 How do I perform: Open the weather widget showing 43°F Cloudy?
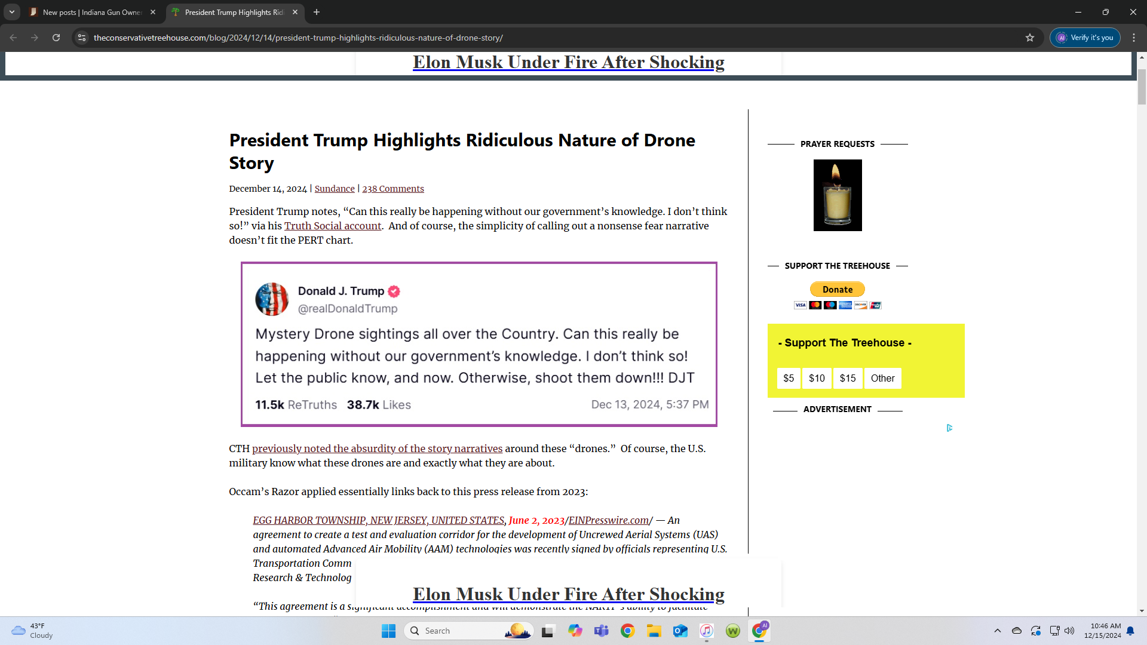point(32,631)
